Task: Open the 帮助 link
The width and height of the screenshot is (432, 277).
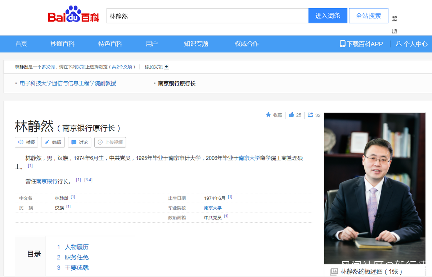Action: [395, 24]
